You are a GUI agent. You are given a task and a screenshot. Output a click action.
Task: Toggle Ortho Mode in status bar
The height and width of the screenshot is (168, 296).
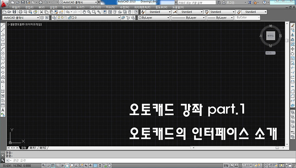coord(58,166)
